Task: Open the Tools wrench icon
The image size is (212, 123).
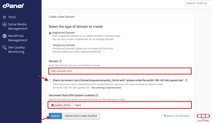Action: click(x=5, y=17)
